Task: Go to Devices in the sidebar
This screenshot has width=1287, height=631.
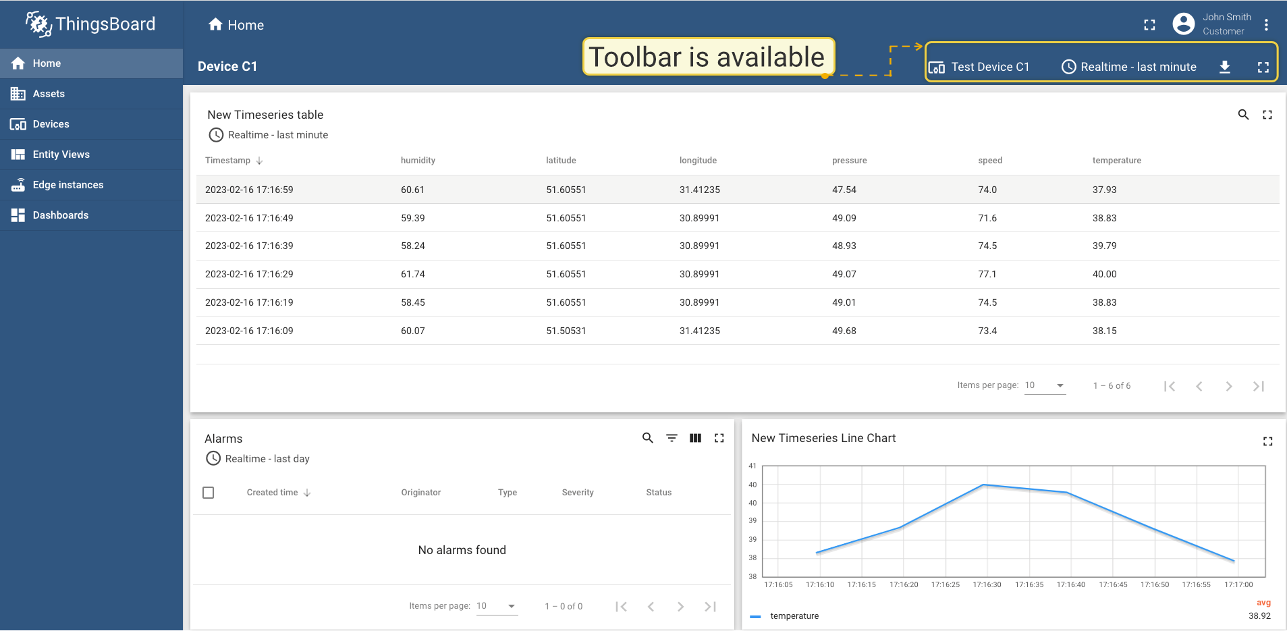Action: [x=51, y=124]
